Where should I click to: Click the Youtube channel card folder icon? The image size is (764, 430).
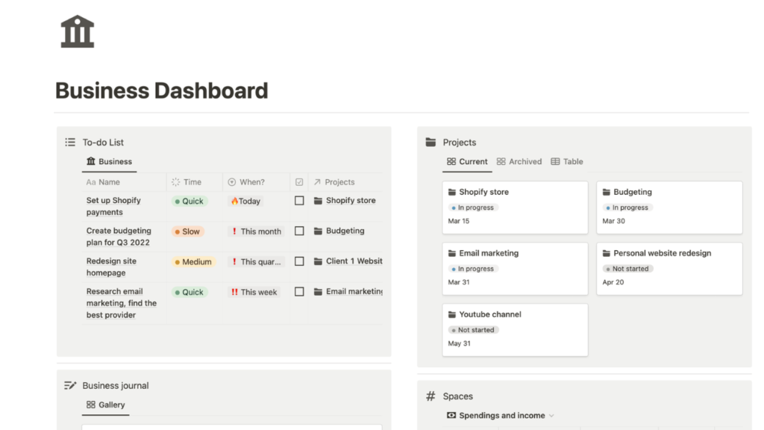pyautogui.click(x=452, y=314)
